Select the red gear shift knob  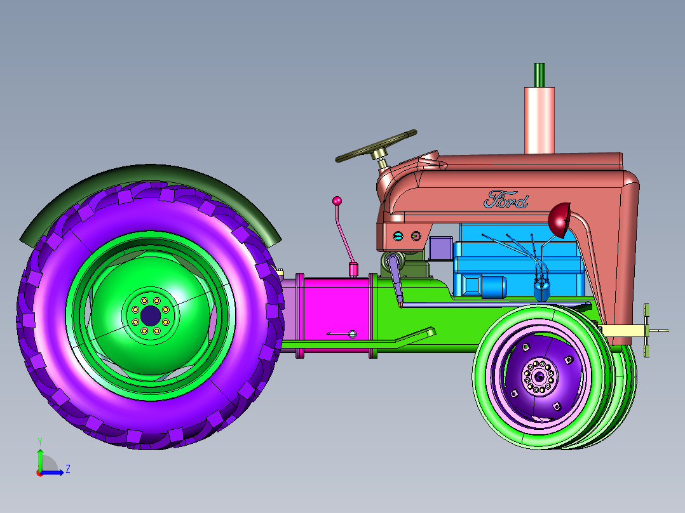pyautogui.click(x=337, y=201)
